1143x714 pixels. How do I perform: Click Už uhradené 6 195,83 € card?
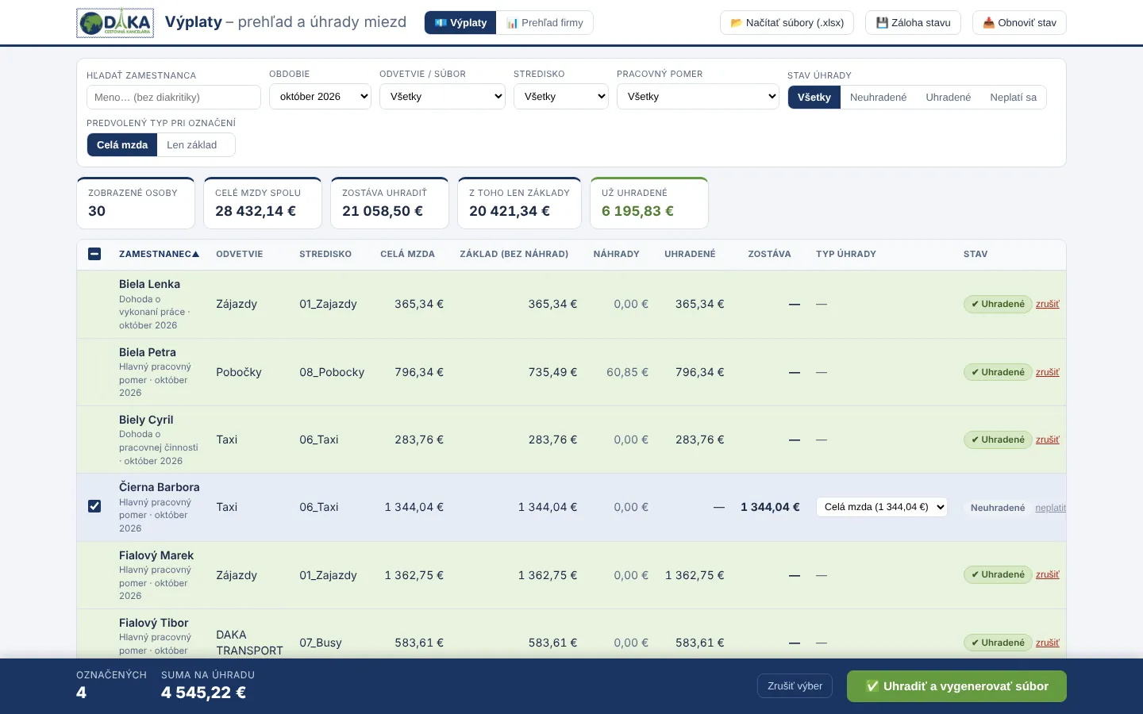tap(649, 203)
